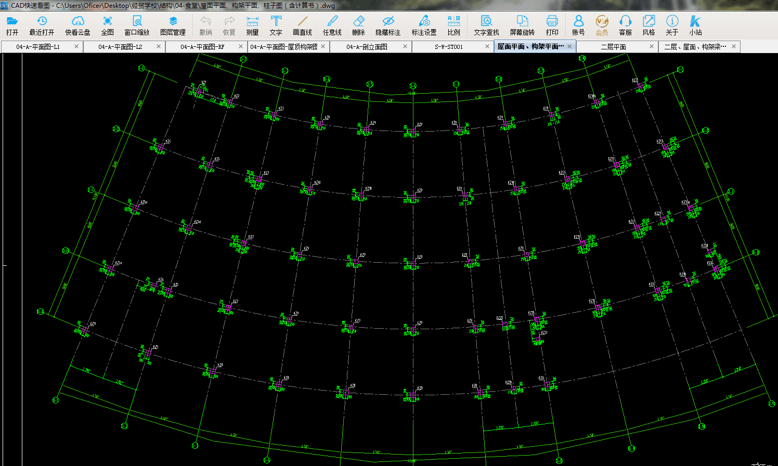This screenshot has height=466, width=778.
Task: Select the 任意线 freehand line tool
Action: [x=332, y=25]
